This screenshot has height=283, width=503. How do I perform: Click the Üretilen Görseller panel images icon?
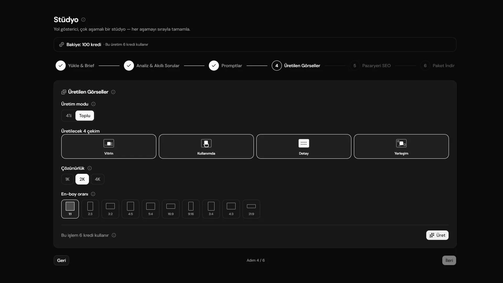[64, 92]
